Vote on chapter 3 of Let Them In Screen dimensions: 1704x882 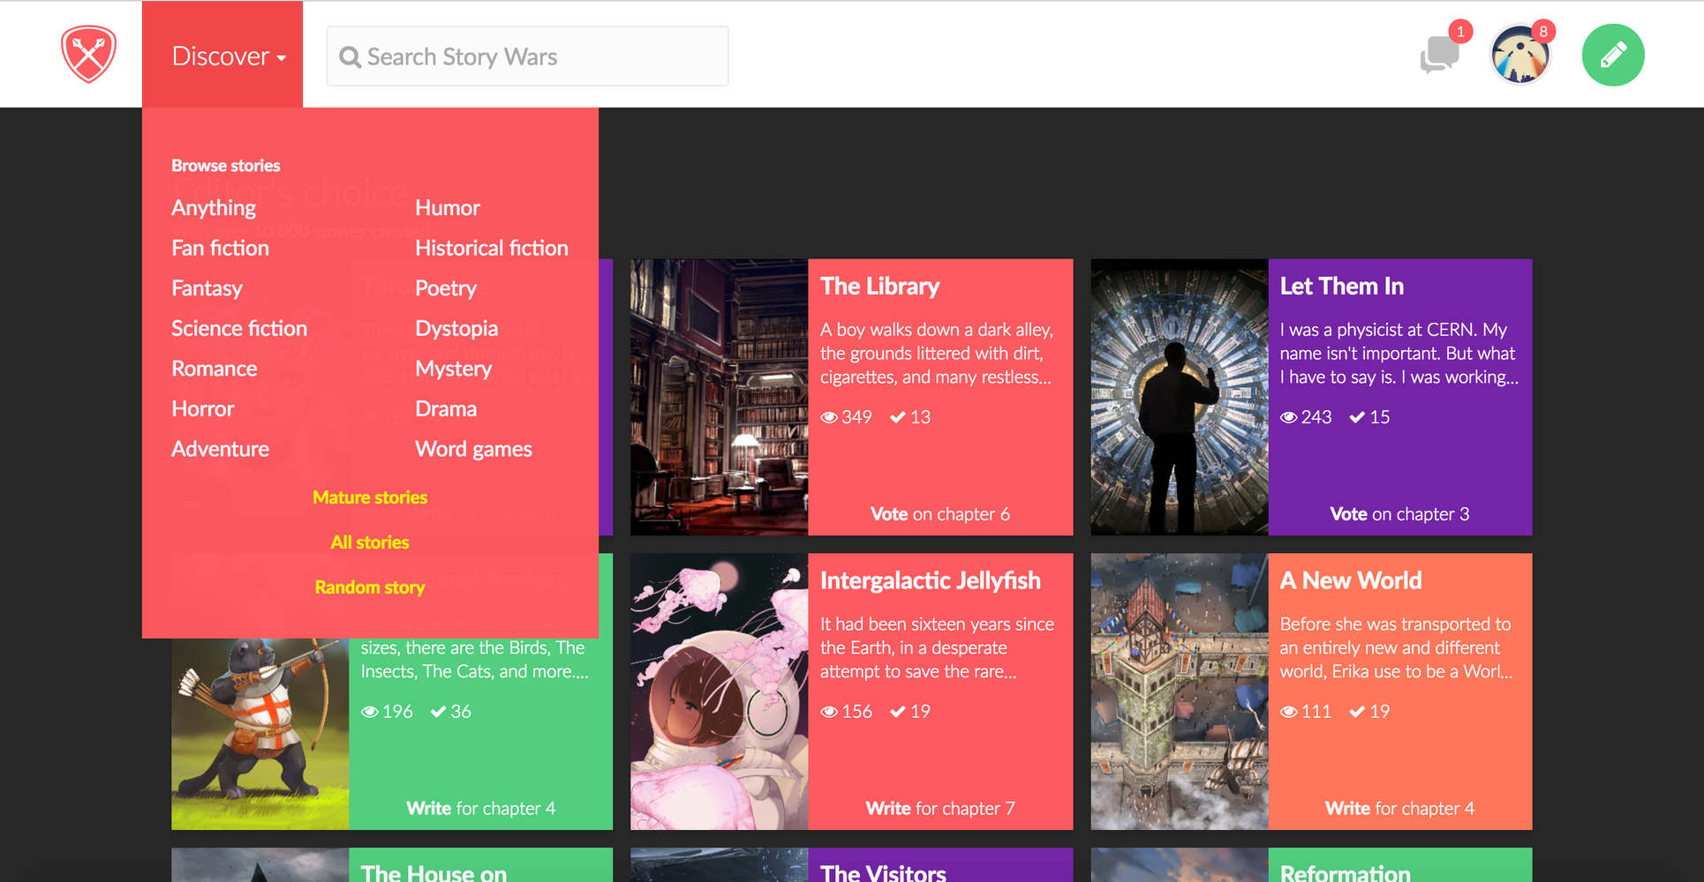pyautogui.click(x=1399, y=514)
